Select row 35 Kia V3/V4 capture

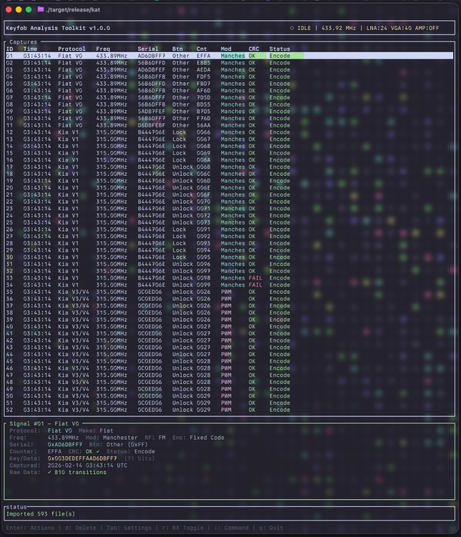click(229, 292)
